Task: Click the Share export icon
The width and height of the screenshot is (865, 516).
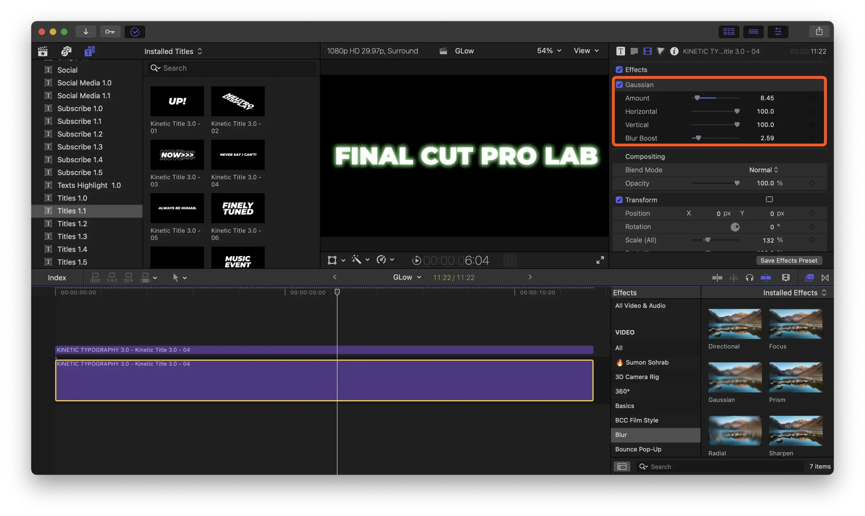Action: (x=819, y=32)
